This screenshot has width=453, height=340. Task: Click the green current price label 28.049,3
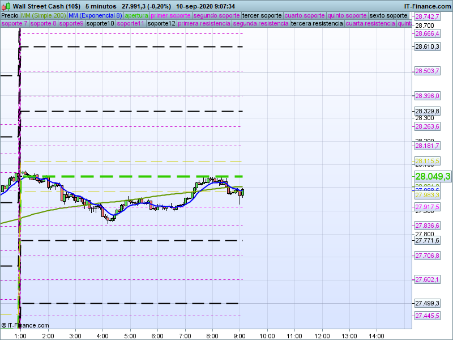pyautogui.click(x=433, y=177)
